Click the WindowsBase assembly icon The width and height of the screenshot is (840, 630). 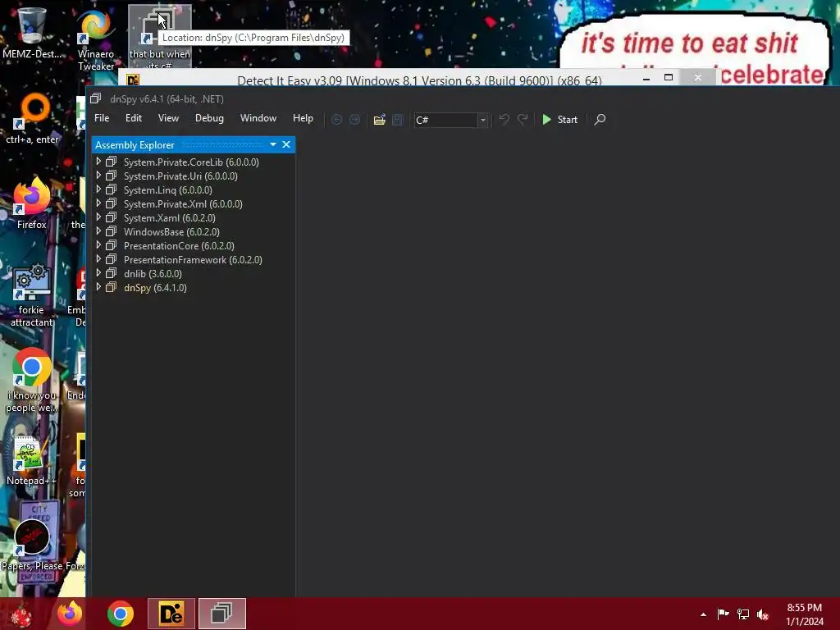pos(112,231)
